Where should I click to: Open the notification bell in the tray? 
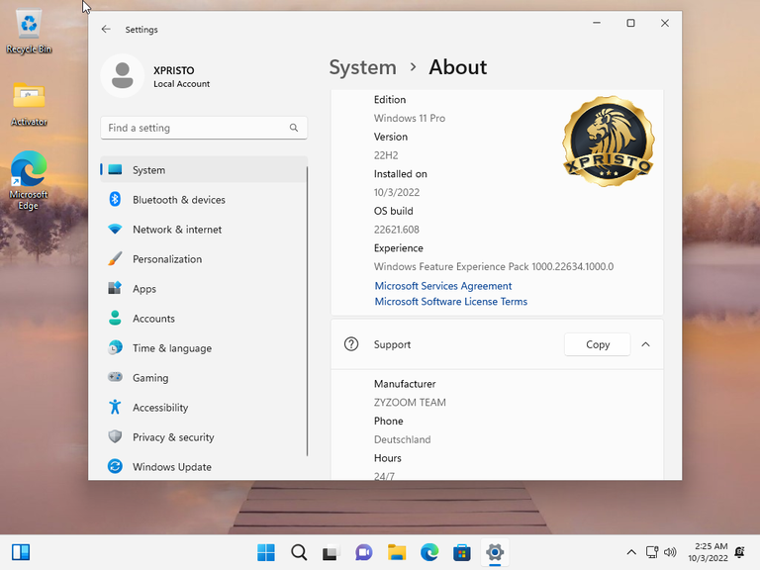click(739, 552)
